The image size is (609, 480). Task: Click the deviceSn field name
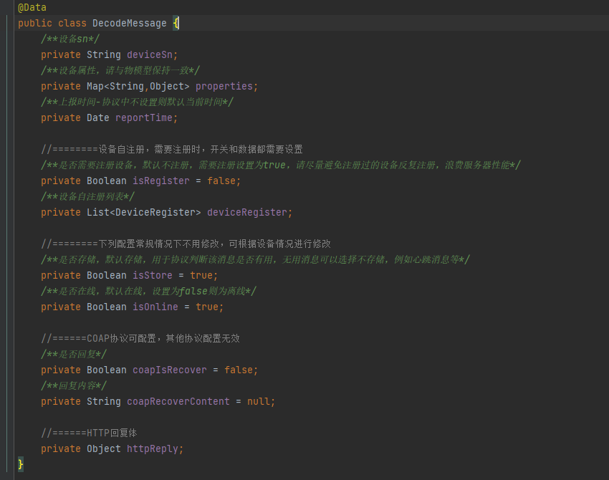148,54
